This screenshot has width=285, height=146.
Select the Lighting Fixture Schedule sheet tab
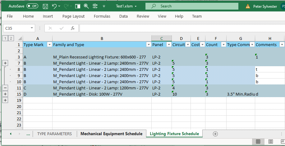pyautogui.click(x=174, y=134)
